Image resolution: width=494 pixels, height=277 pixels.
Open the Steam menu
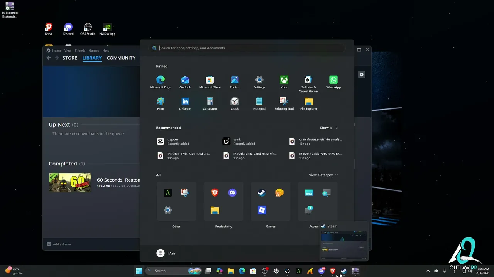tap(54, 50)
